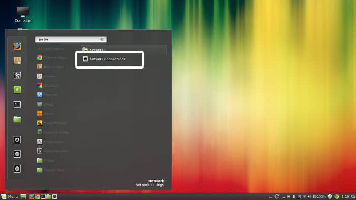
Task: Click Show Desktop icon next to Menu
Action: (x=23, y=196)
